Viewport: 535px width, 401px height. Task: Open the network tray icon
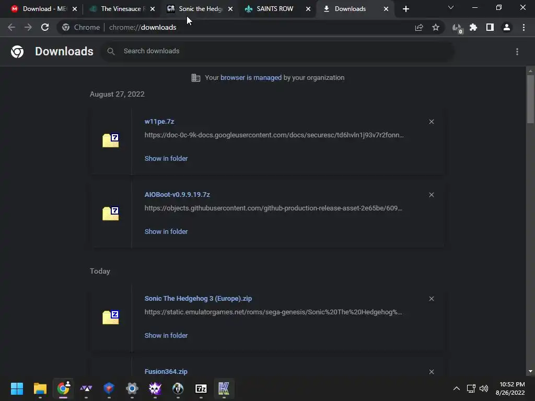click(x=471, y=388)
